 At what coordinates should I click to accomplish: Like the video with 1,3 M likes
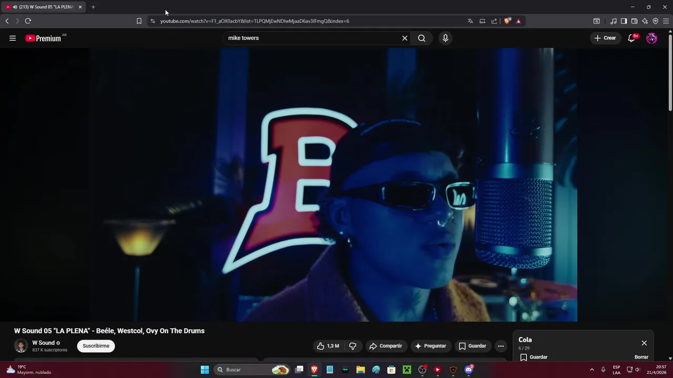[328, 346]
